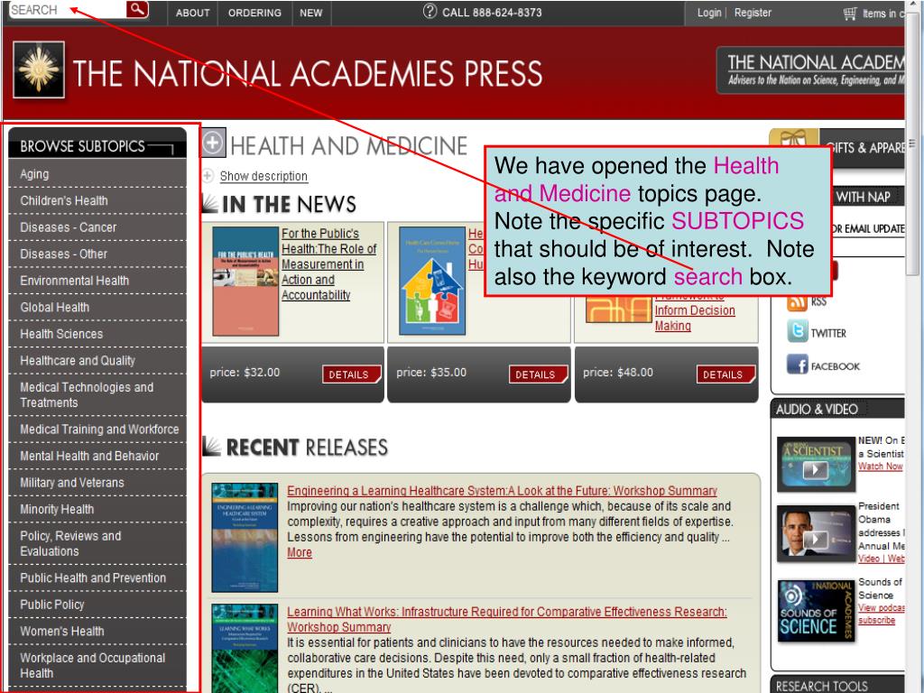Open the ABOUT menu item
The width and height of the screenshot is (924, 693).
[193, 13]
